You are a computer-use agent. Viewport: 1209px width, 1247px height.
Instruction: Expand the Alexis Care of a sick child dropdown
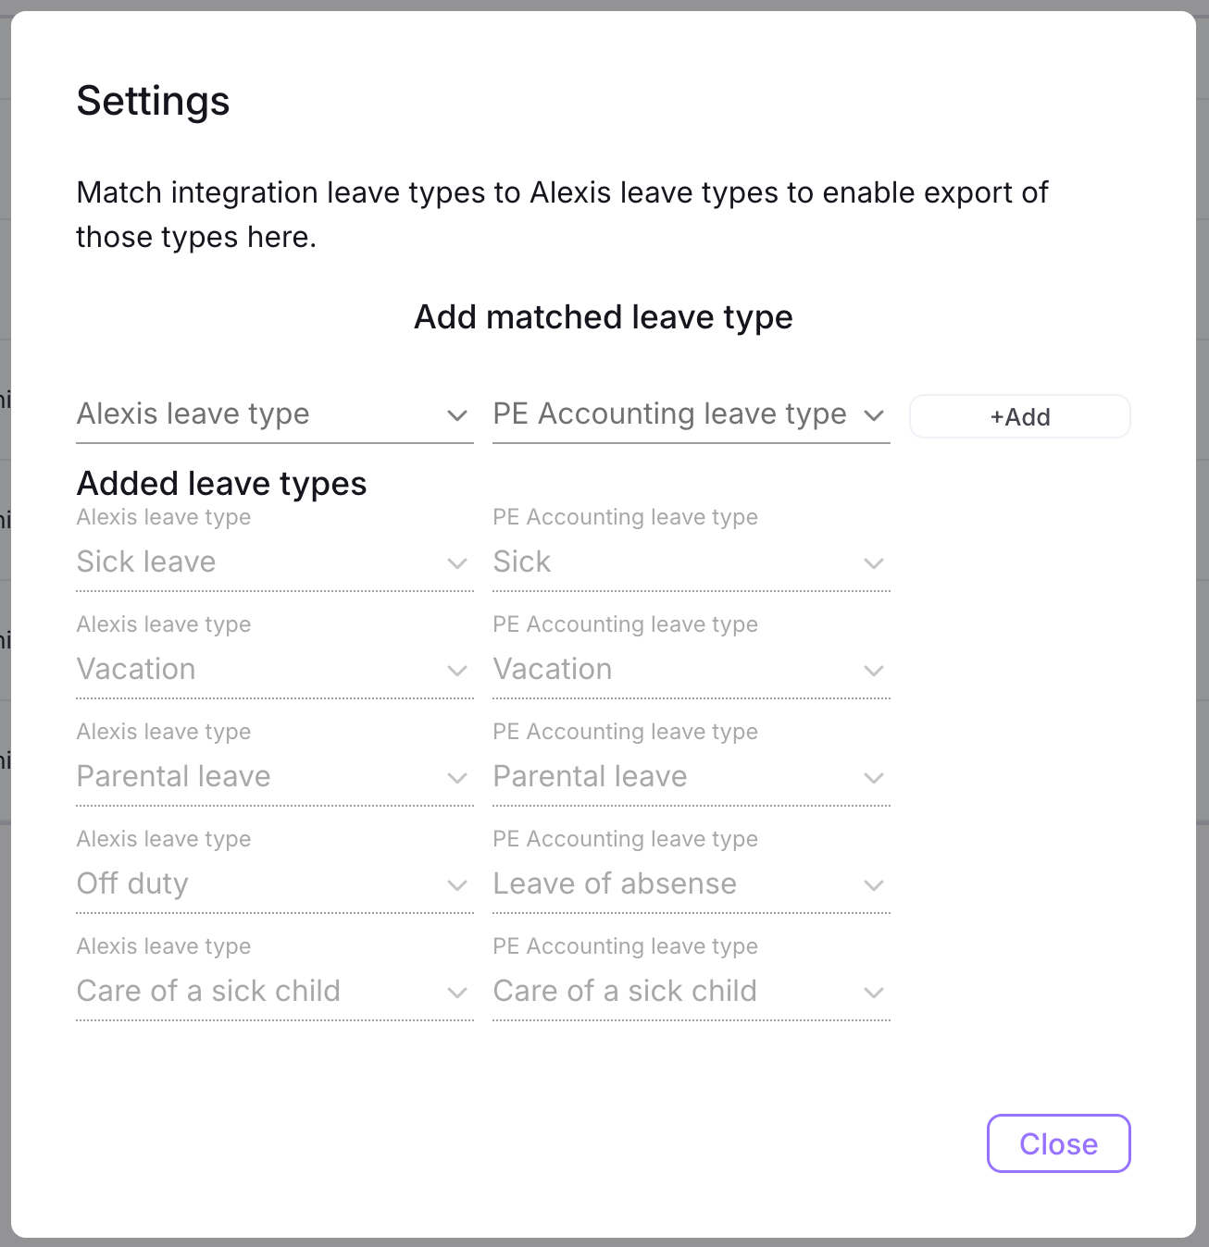point(457,993)
